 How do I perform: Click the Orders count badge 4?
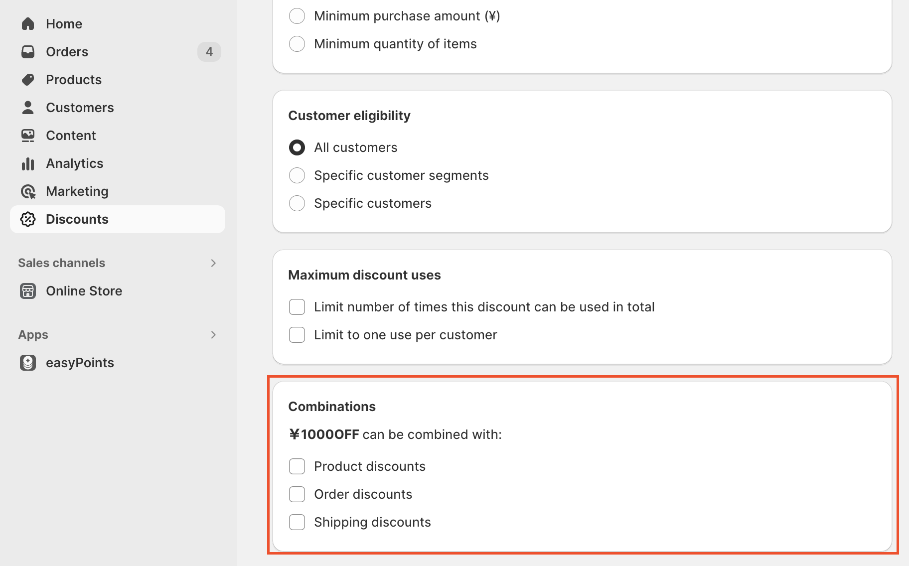[209, 52]
